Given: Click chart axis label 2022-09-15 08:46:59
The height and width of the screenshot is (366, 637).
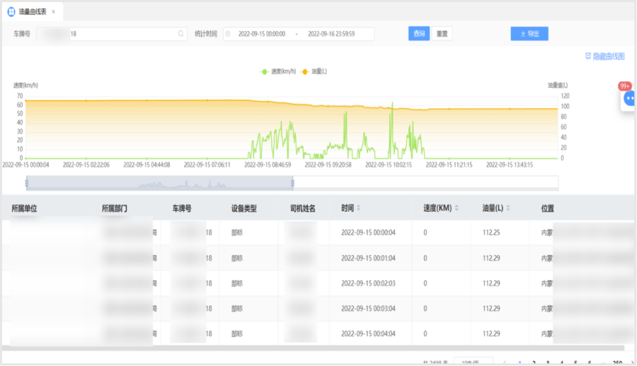Looking at the screenshot, I should tap(268, 165).
